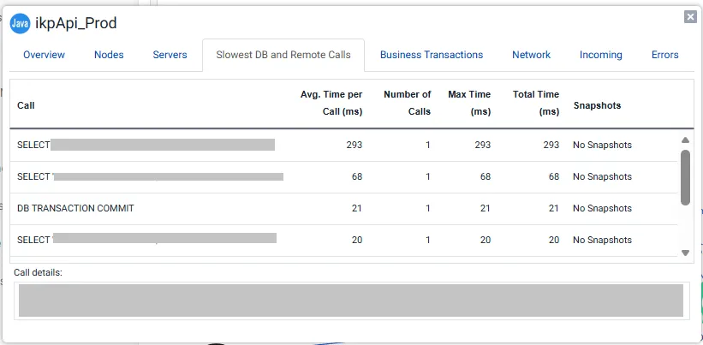The image size is (703, 345).
Task: Sort by Avg. Time per Call column
Action: 331,104
